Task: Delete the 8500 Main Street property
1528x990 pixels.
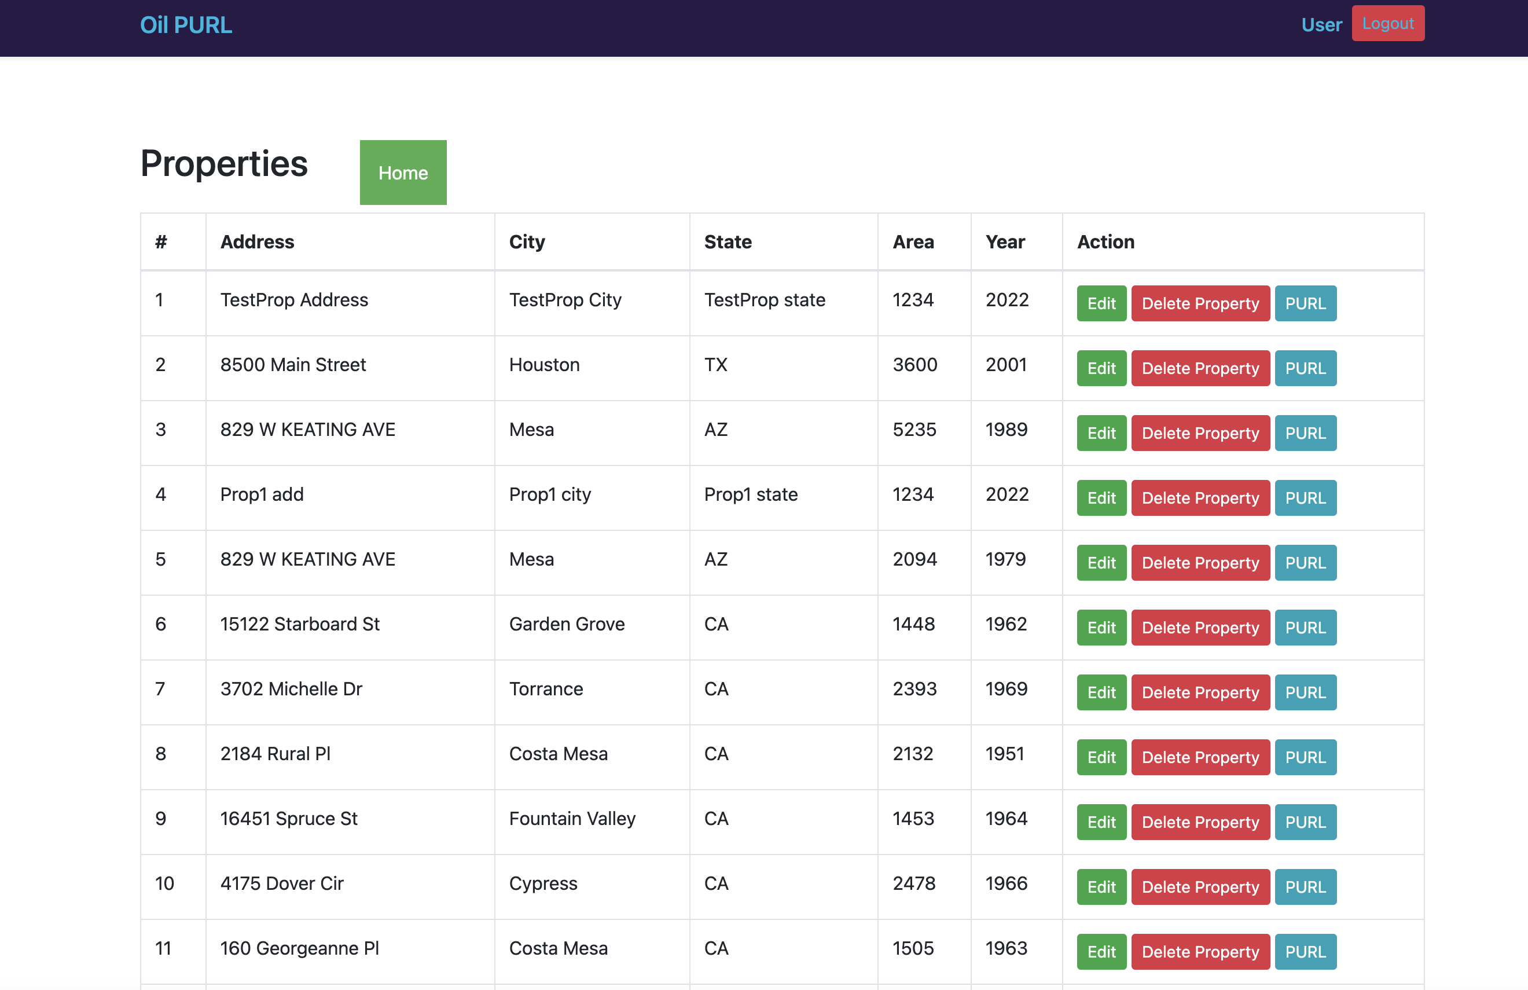Action: [x=1200, y=369]
